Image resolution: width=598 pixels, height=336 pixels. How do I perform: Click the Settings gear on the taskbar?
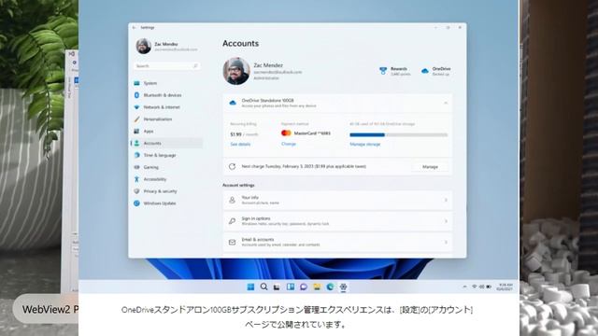343,287
